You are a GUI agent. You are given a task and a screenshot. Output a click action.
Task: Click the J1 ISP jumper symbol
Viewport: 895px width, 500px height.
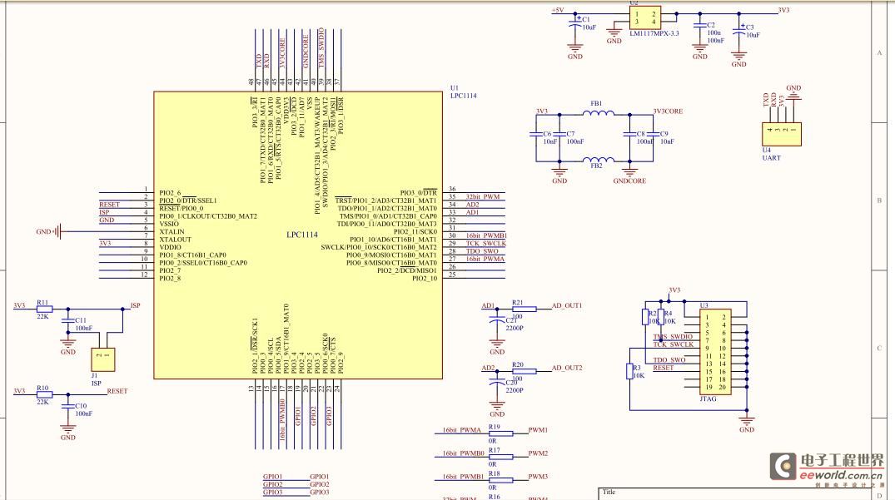102,359
